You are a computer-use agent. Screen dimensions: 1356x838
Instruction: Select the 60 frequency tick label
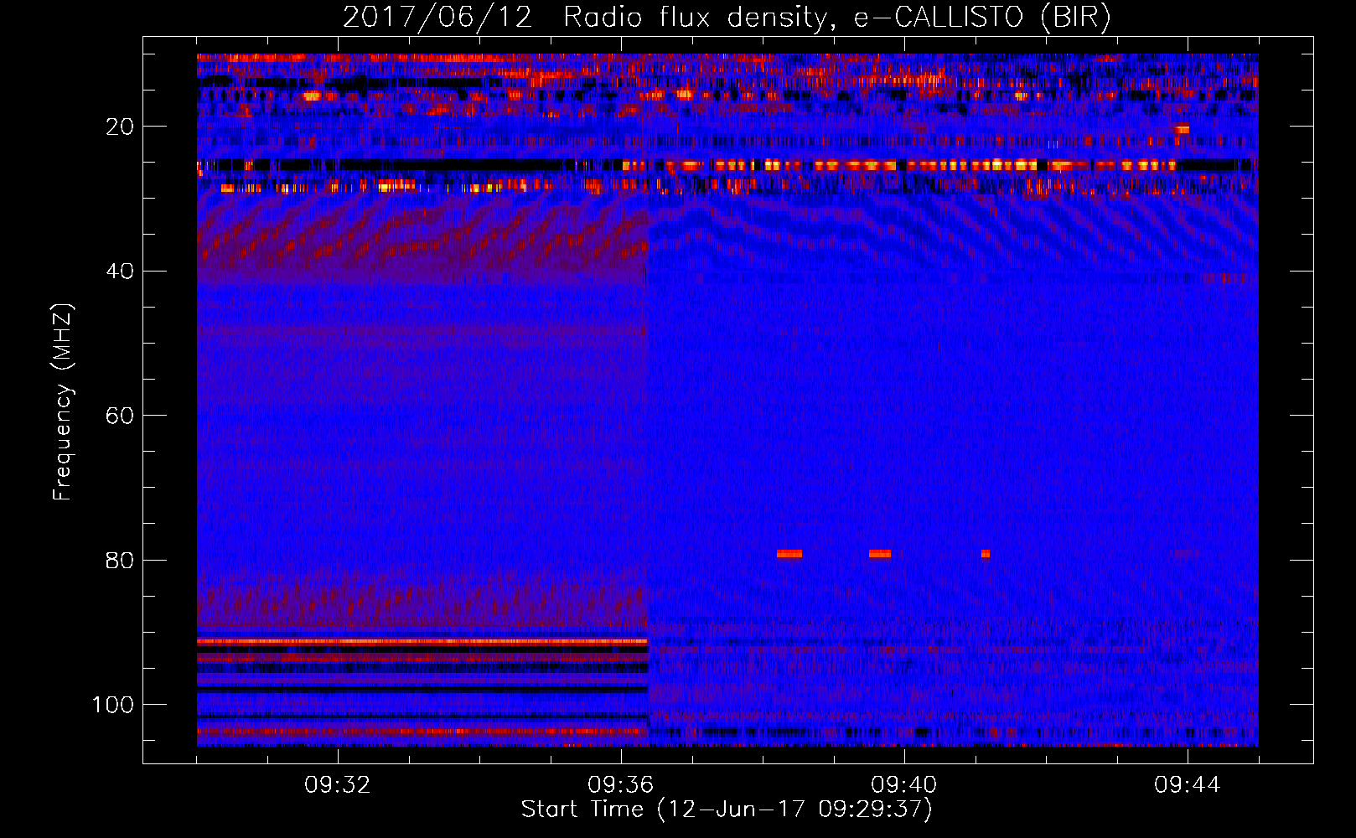120,416
